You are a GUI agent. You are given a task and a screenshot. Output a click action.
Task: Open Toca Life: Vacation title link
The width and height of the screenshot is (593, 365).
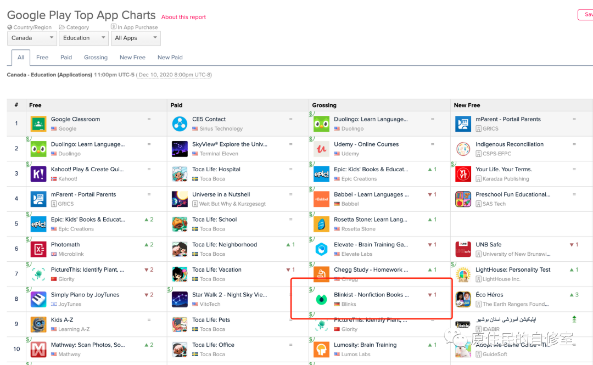(x=217, y=269)
